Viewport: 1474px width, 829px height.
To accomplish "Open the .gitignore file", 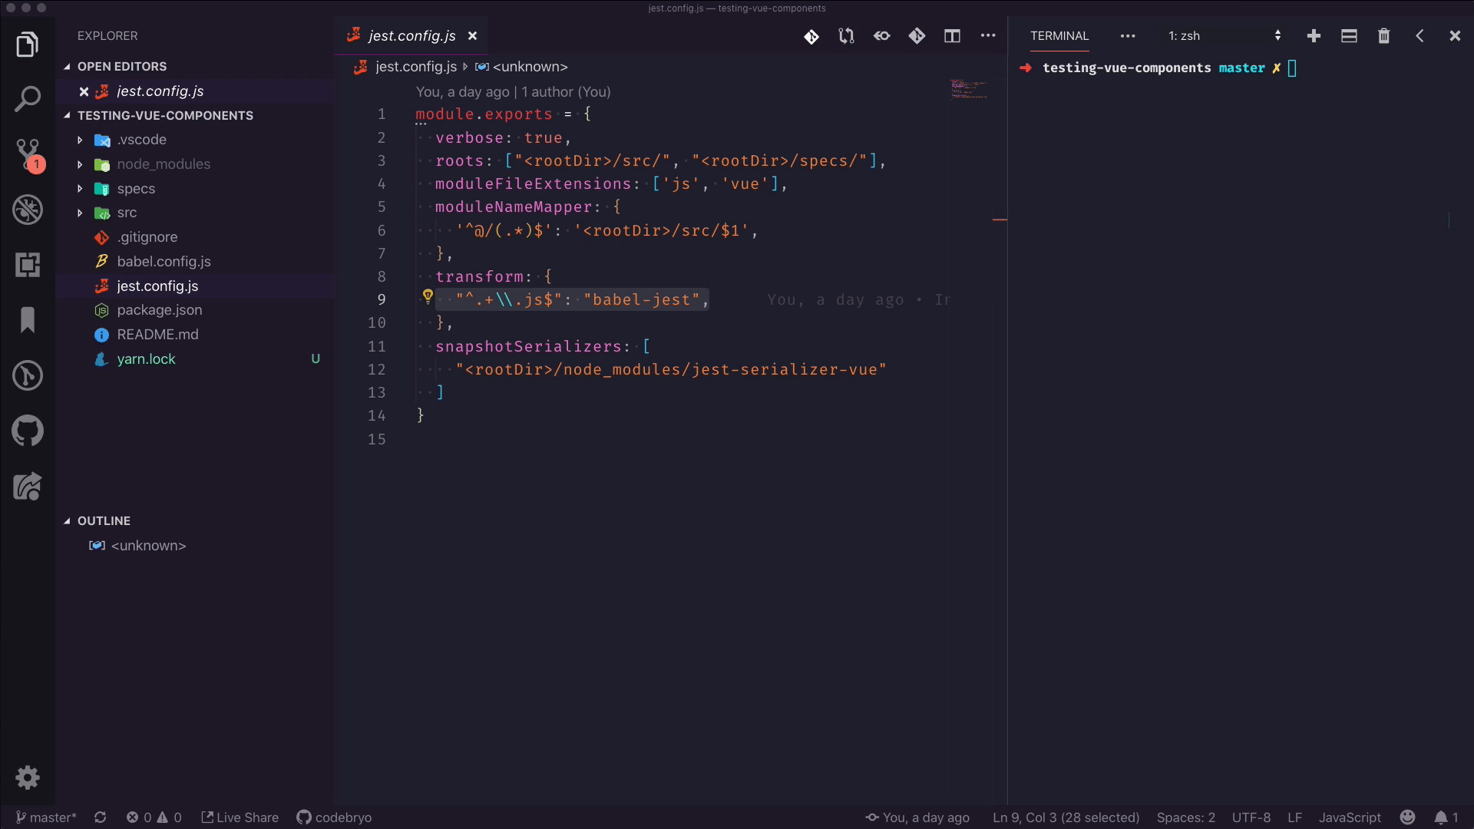I will click(x=147, y=237).
